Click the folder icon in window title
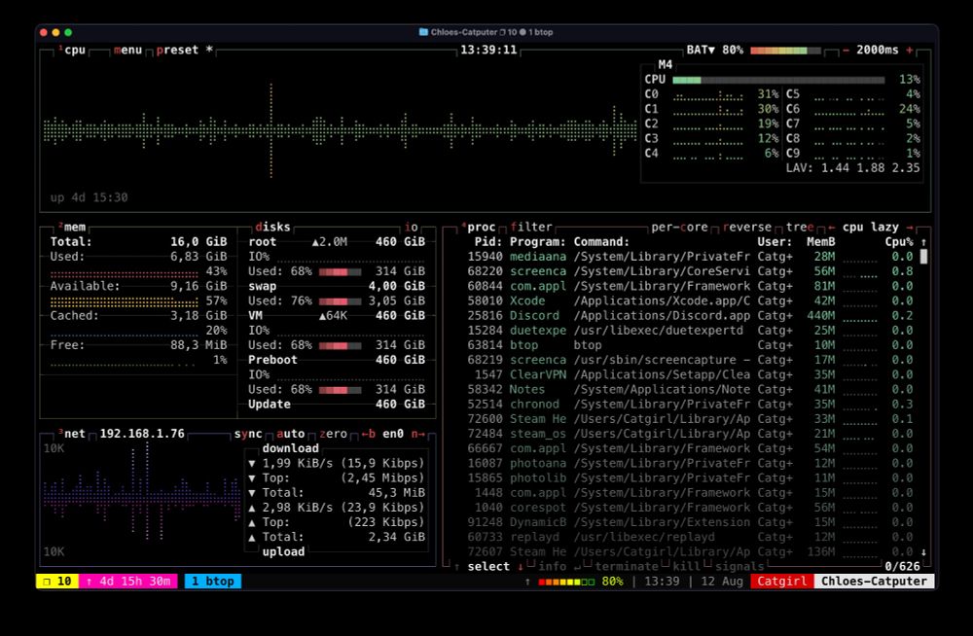Screen dimensions: 973x636 [423, 32]
